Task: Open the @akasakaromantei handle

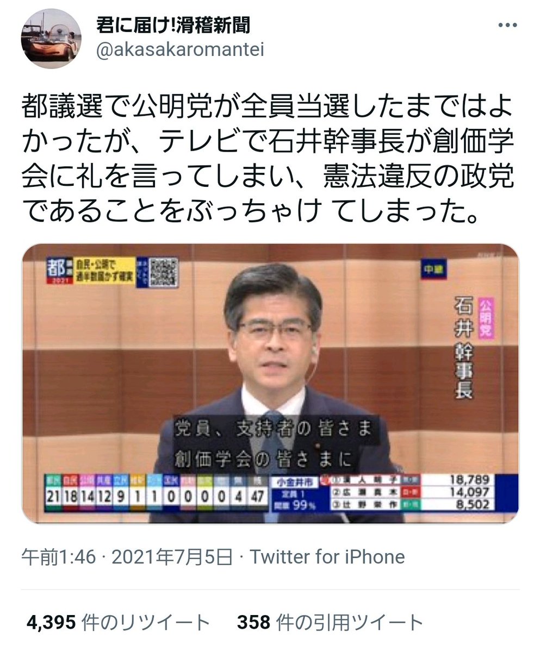Action: point(179,51)
